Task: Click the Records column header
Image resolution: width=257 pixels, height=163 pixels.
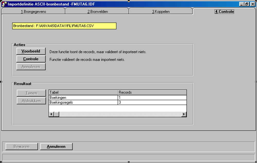Action: (x=152, y=92)
